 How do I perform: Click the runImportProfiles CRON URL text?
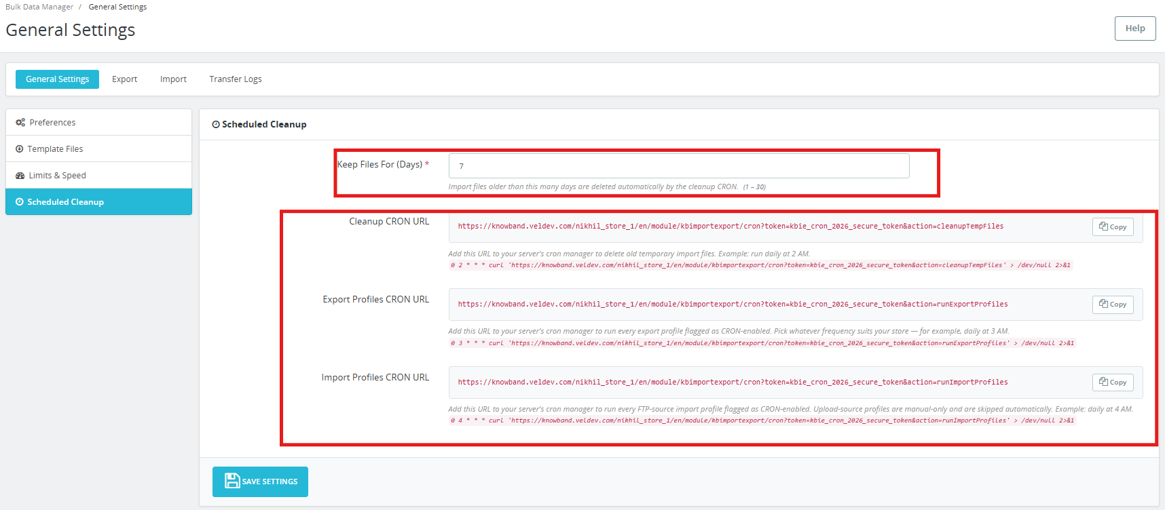pyautogui.click(x=733, y=382)
